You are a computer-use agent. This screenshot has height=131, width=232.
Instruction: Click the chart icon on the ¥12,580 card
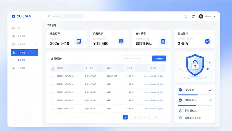121,41
